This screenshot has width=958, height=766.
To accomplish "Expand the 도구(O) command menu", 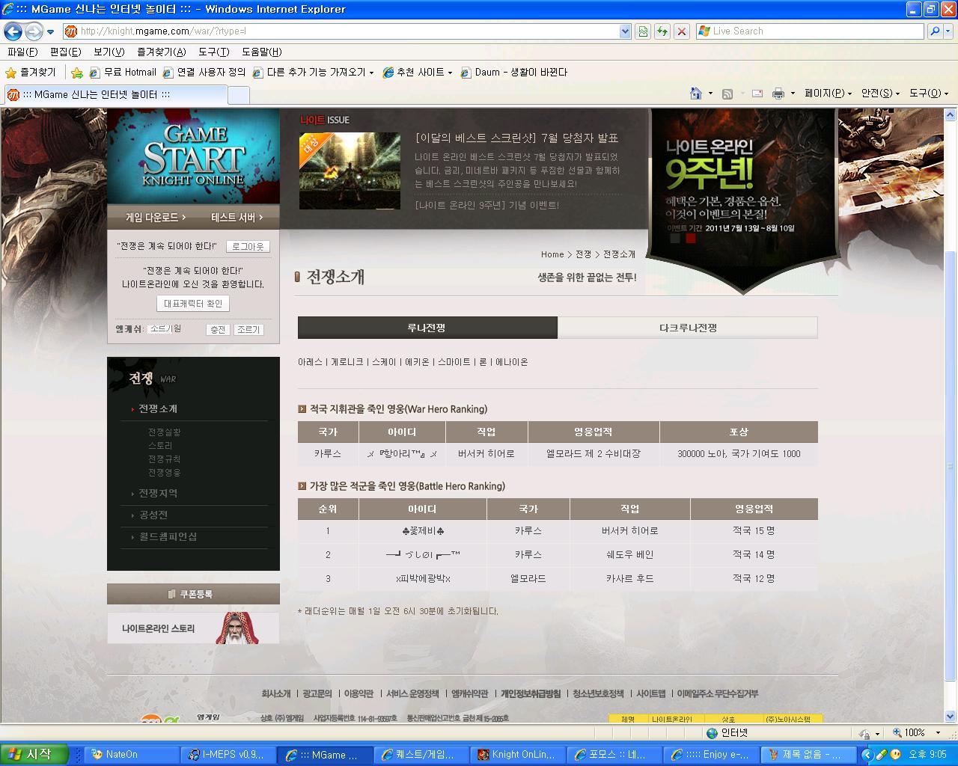I will (929, 94).
